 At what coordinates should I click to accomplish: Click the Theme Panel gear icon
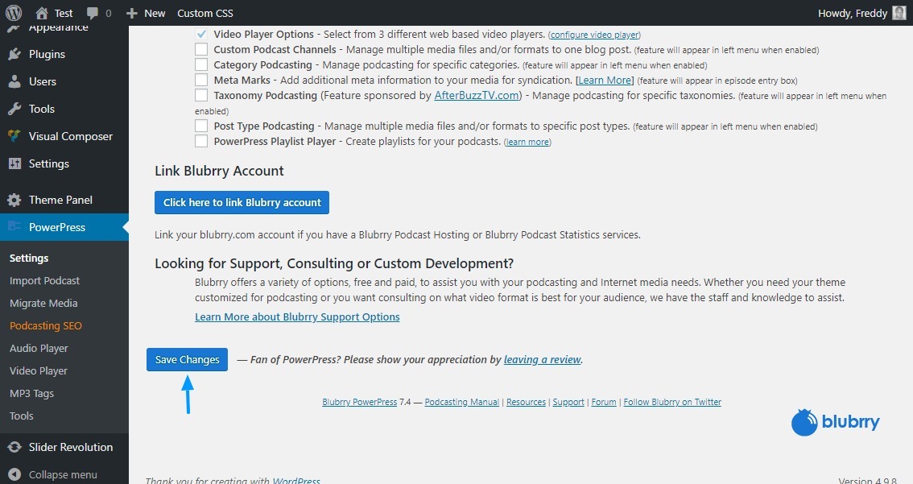point(14,200)
